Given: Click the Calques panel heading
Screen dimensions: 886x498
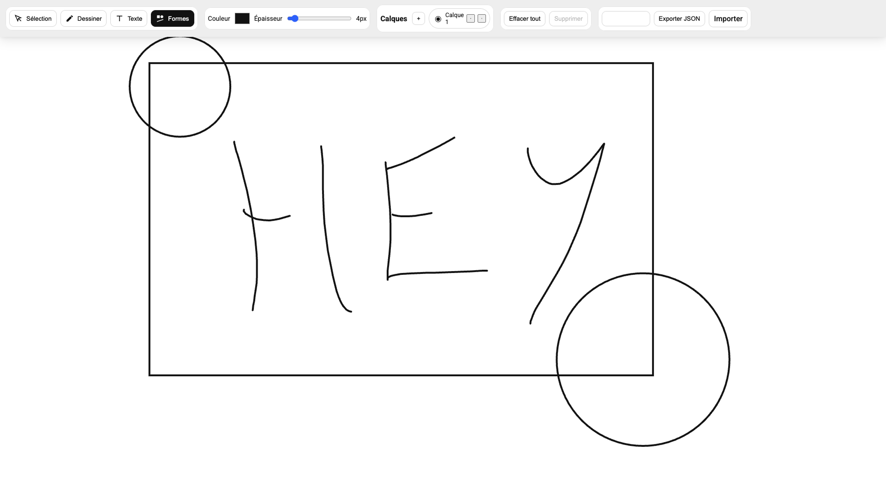Looking at the screenshot, I should (394, 18).
